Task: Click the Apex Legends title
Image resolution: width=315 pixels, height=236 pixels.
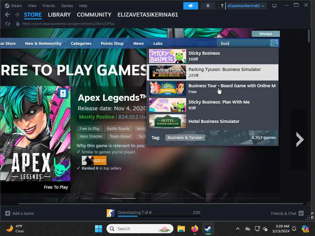Action: (x=112, y=98)
